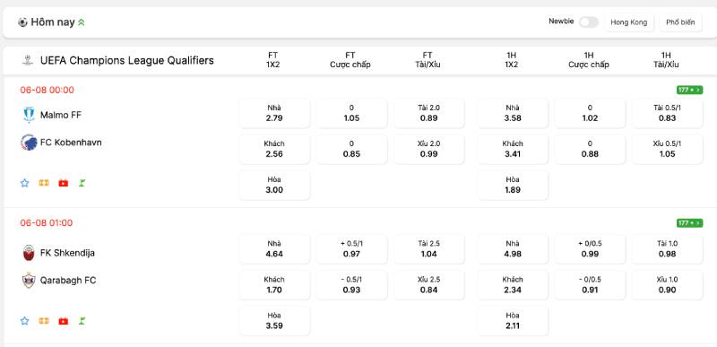Bet Malmo FF home win at 2.79
This screenshot has height=347, width=717.
274,113
